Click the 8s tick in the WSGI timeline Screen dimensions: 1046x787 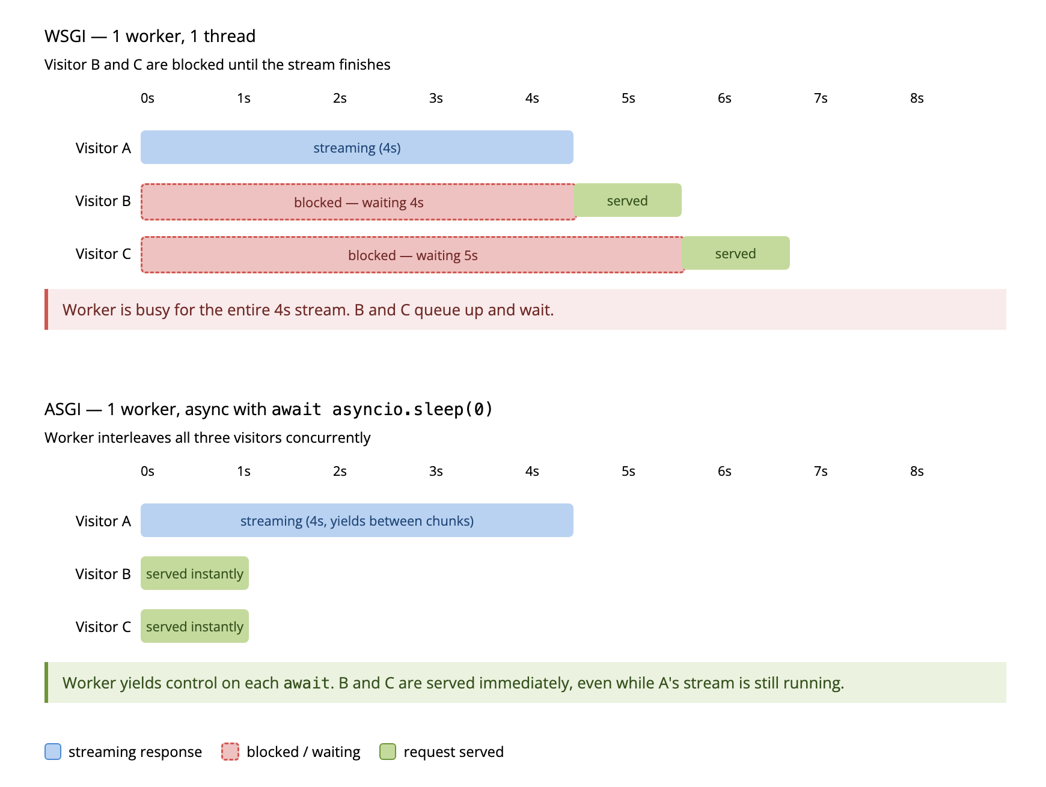(917, 98)
